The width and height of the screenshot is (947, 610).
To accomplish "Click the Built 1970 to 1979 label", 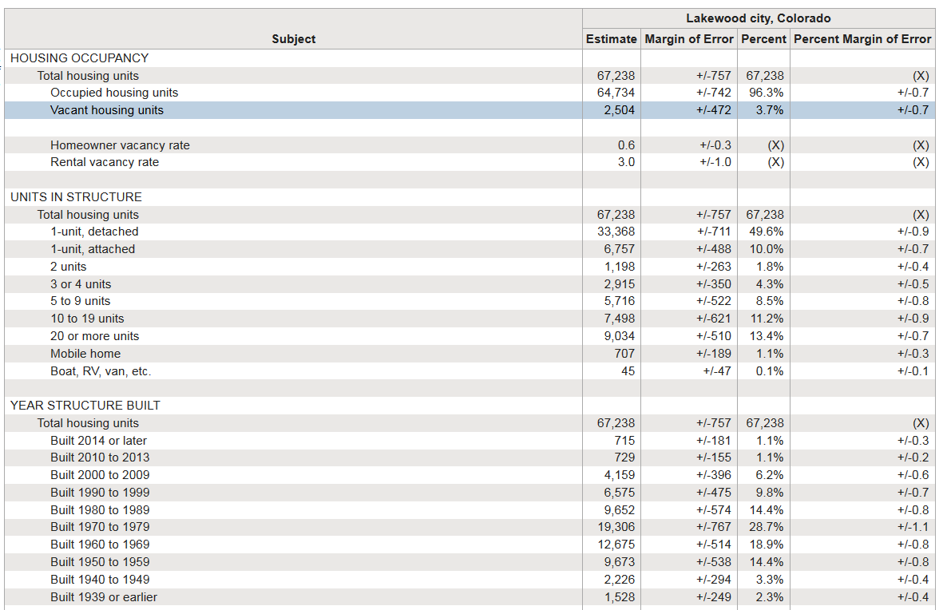I will click(100, 527).
